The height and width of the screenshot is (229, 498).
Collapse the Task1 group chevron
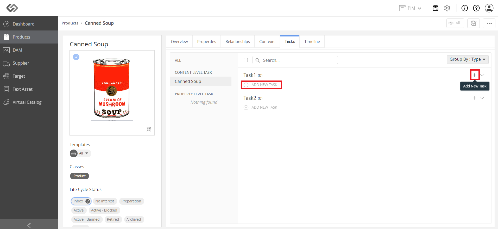pos(482,75)
